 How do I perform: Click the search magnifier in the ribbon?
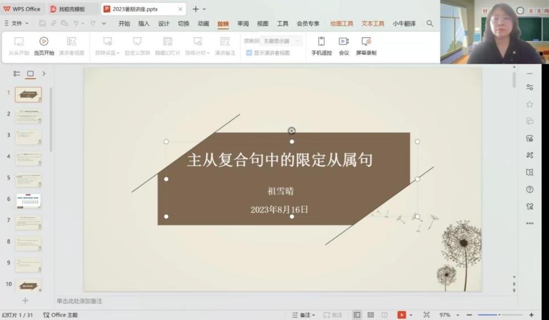[430, 24]
